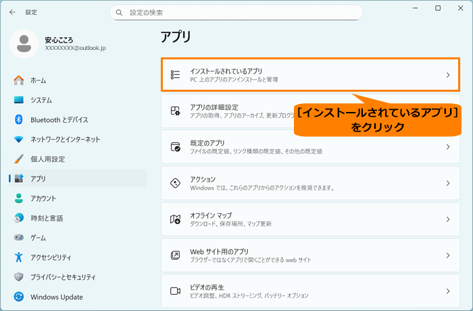The height and width of the screenshot is (311, 473).
Task: Select ネットワークとインターネット
Action: tap(78, 140)
